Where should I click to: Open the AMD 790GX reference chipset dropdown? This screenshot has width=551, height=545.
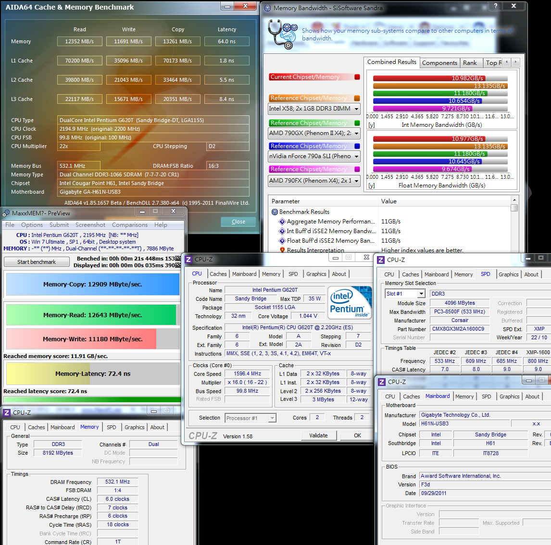[357, 134]
